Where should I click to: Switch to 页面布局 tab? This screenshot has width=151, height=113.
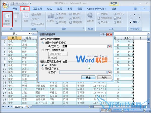pyautogui.click(x=37, y=9)
